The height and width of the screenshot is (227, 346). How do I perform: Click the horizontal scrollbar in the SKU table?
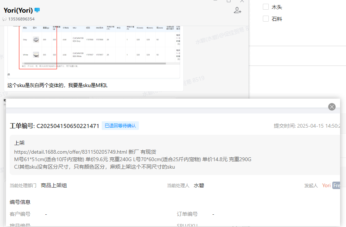point(93,64)
